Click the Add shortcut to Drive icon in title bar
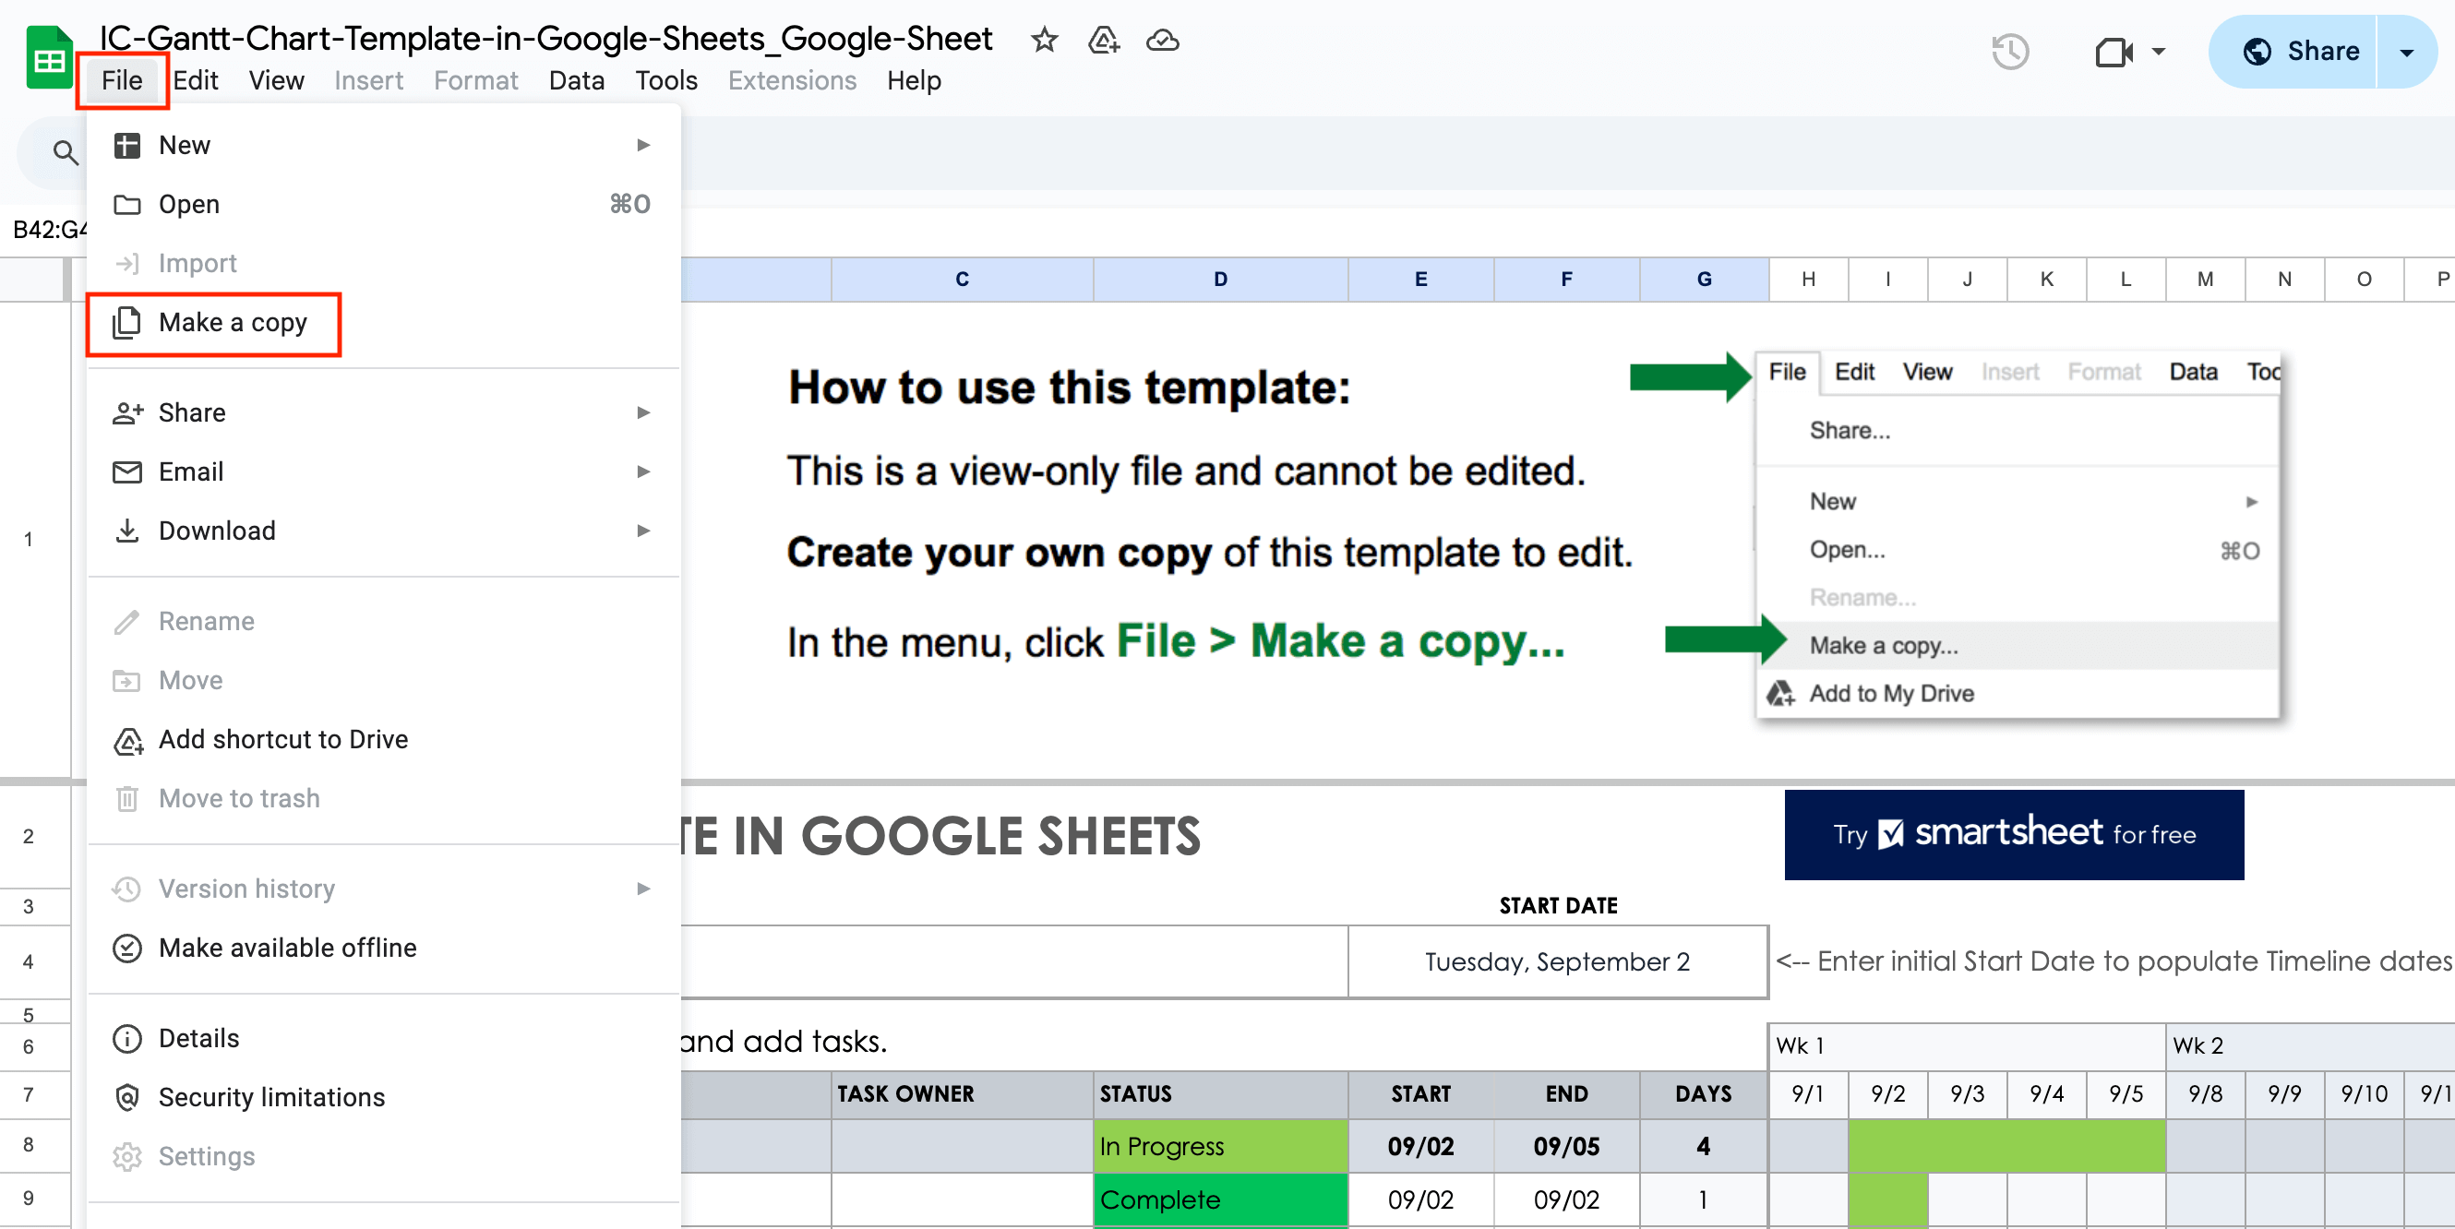Screen dimensions: 2455x1229 click(1103, 40)
